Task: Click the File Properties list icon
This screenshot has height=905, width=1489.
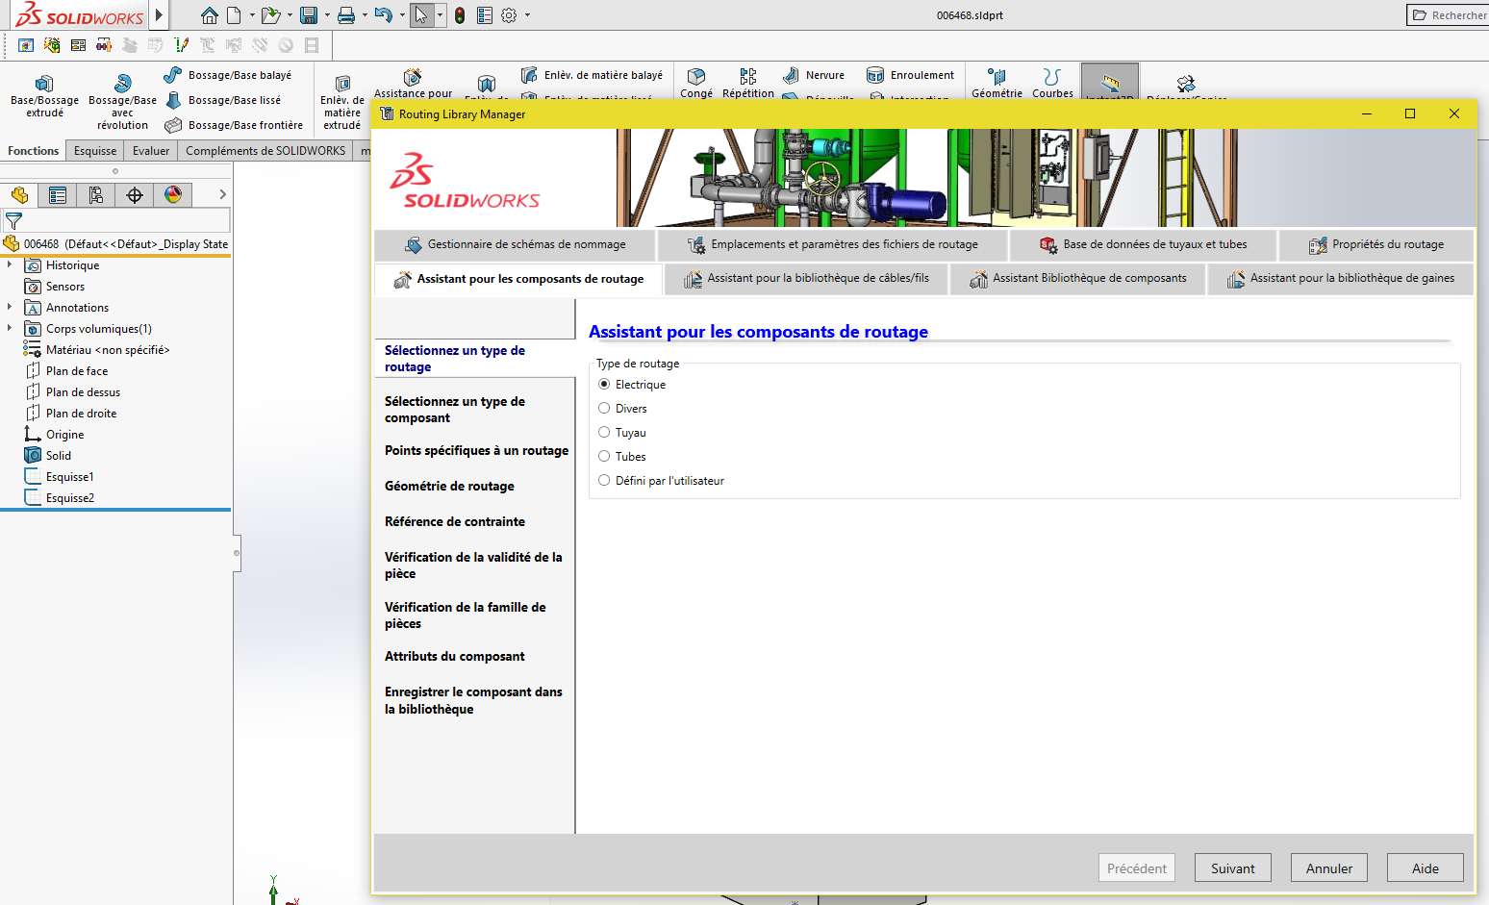Action: coord(485,15)
